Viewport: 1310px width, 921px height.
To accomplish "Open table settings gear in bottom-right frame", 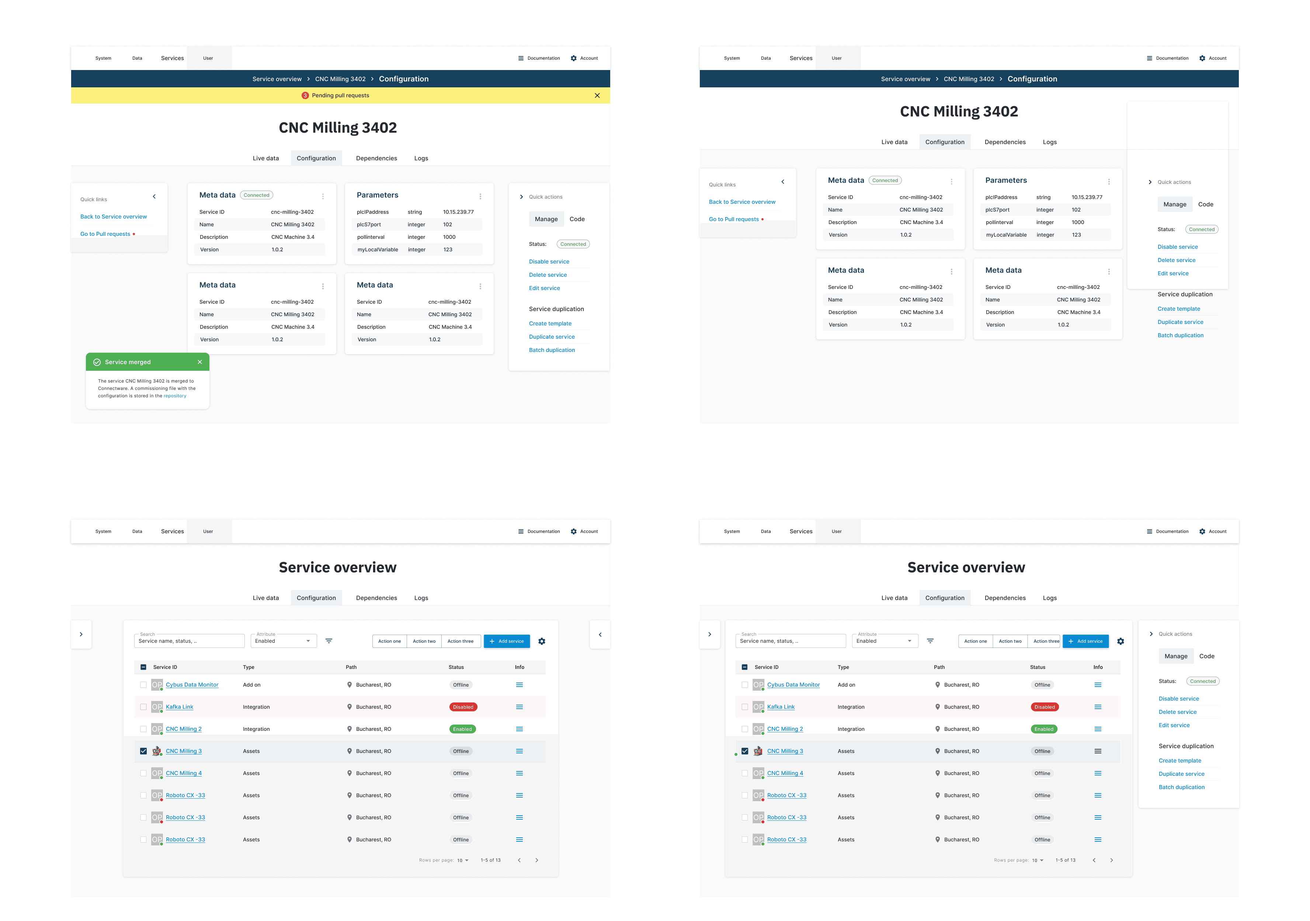I will pyautogui.click(x=1120, y=641).
